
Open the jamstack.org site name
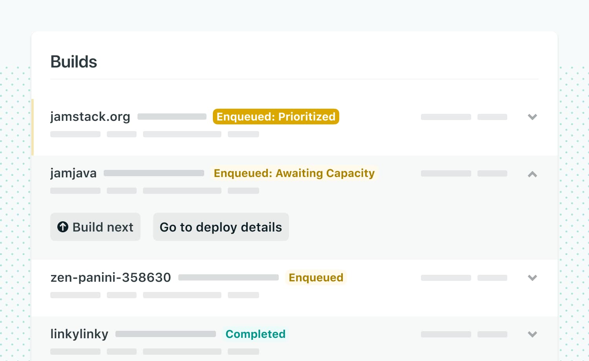[90, 117]
